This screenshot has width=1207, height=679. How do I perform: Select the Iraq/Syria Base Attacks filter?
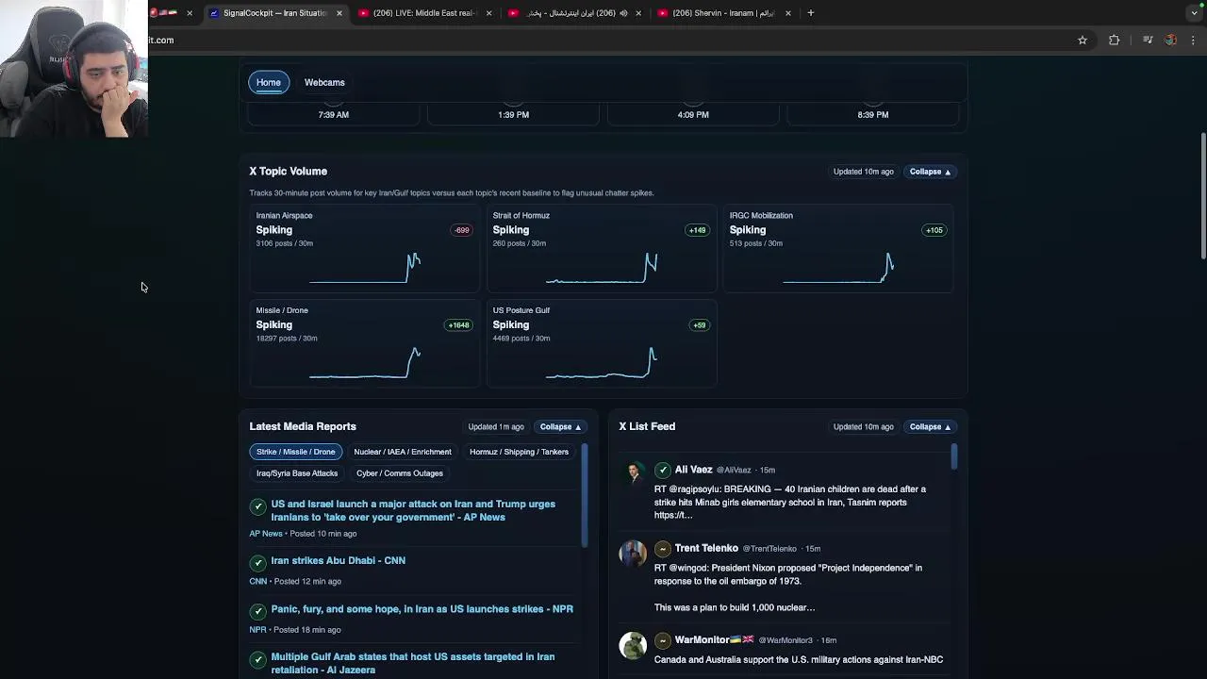(297, 473)
